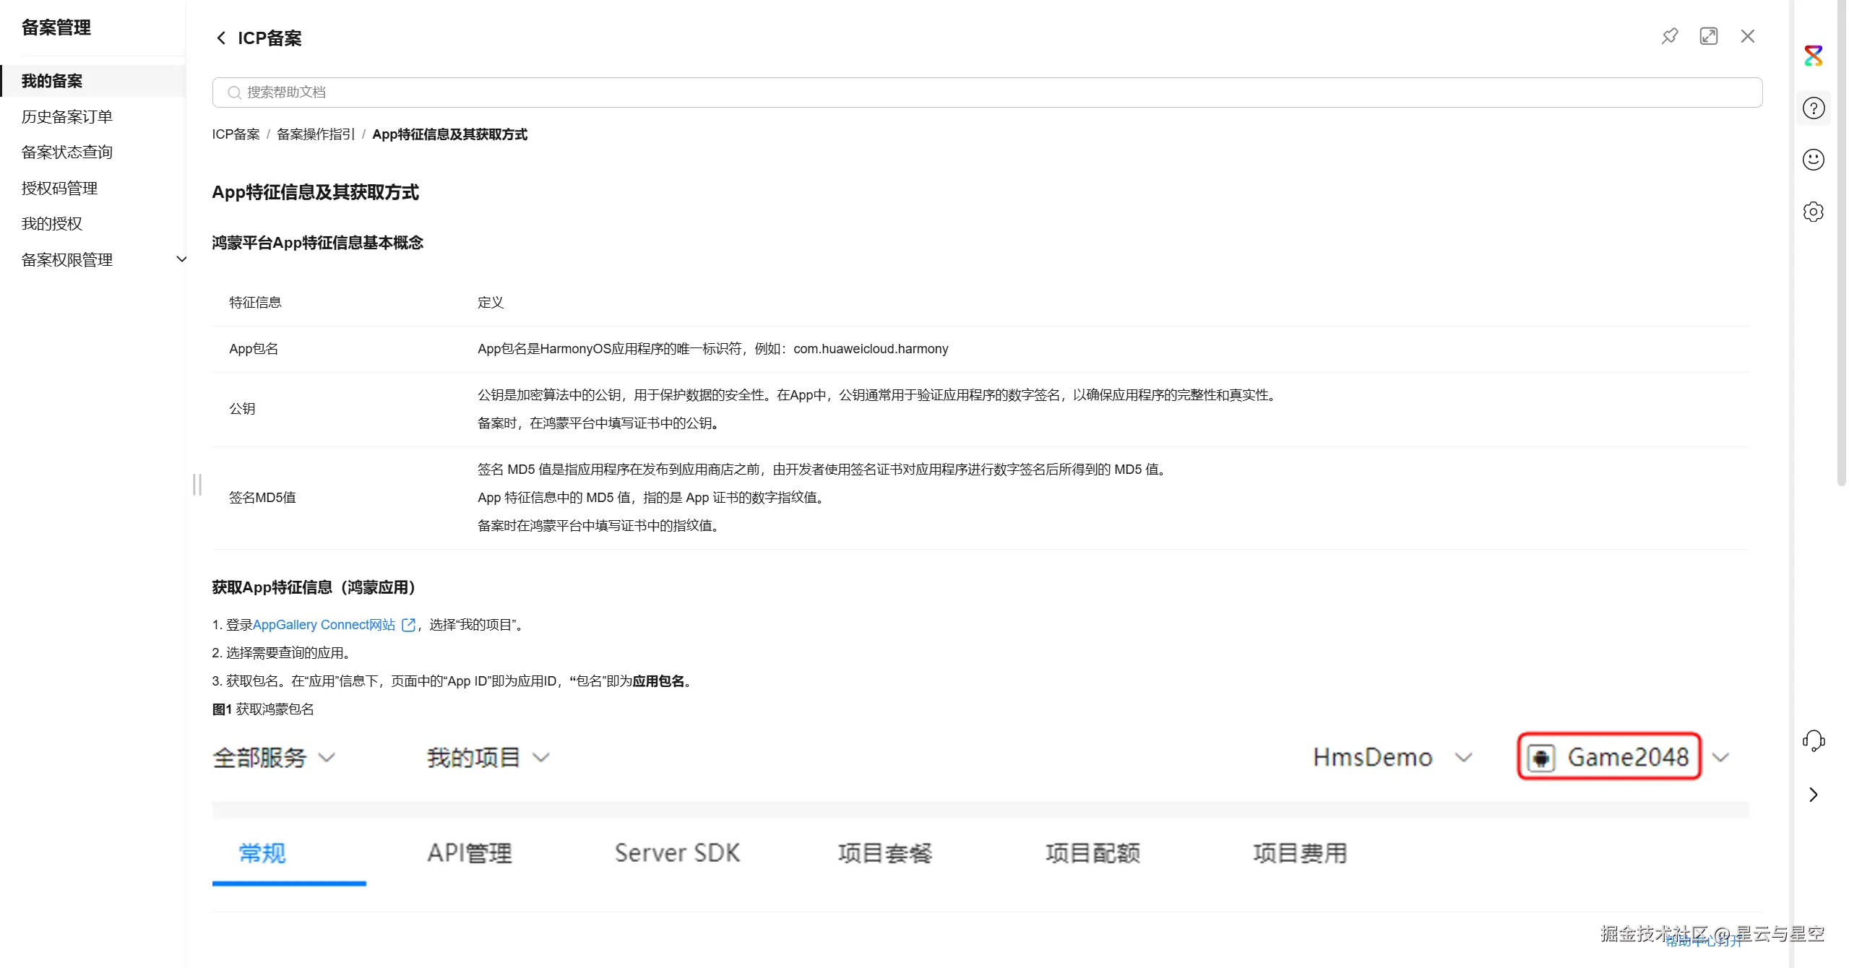This screenshot has width=1849, height=968.
Task: Close the ICP备案 help panel
Action: coord(1747,36)
